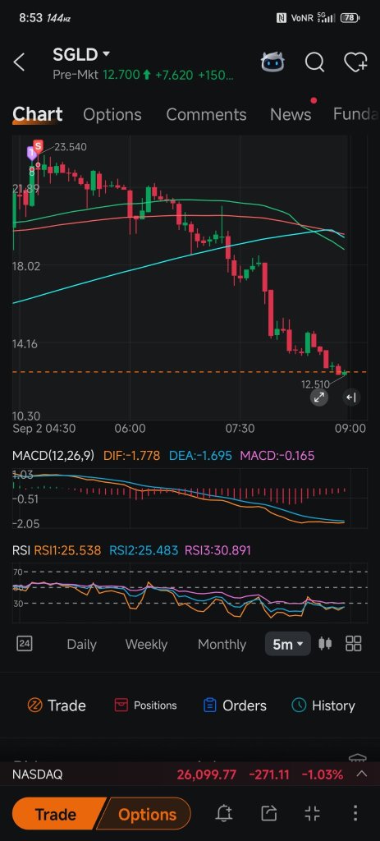Select the Weekly timeframe
This screenshot has height=841, width=380.
[x=146, y=644]
